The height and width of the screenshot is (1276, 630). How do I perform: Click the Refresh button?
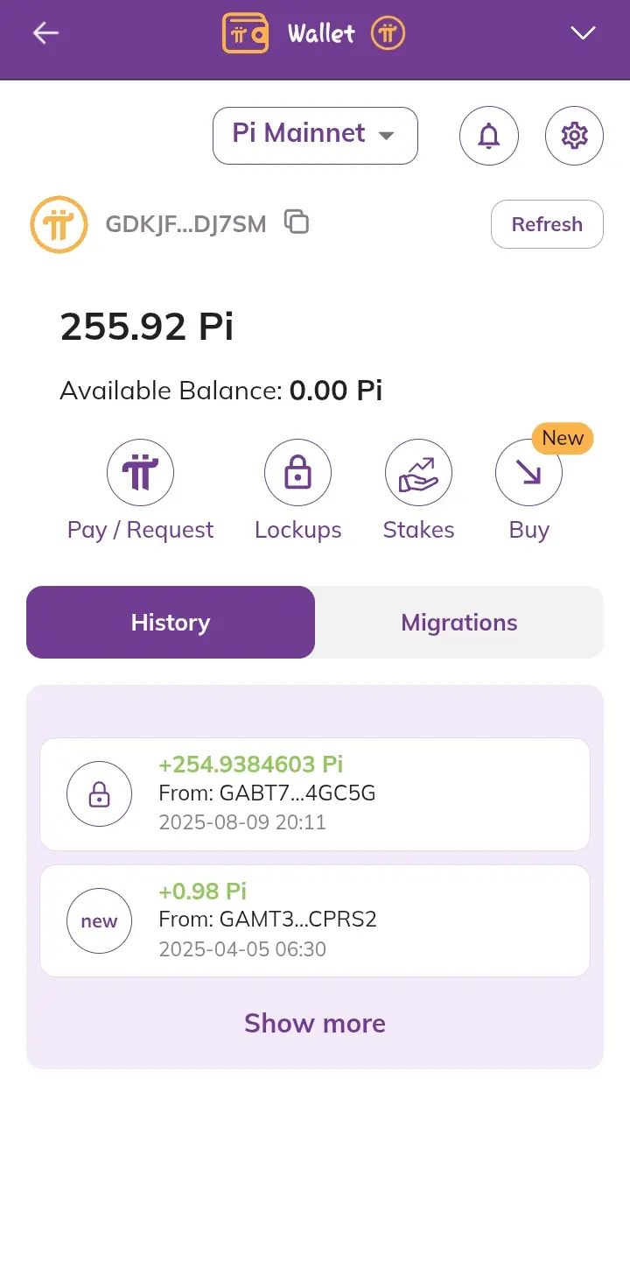point(547,224)
